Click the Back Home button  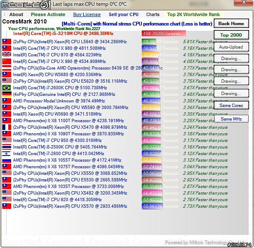click(x=231, y=23)
